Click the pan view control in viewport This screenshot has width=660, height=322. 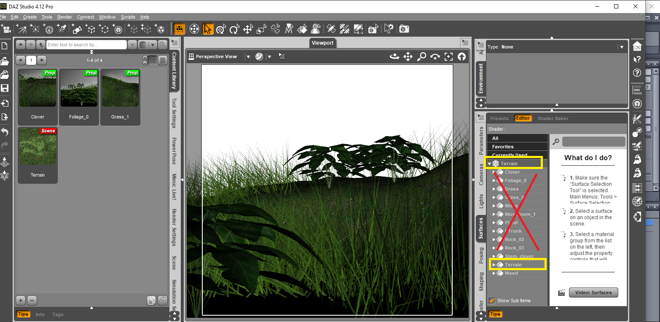tap(408, 56)
